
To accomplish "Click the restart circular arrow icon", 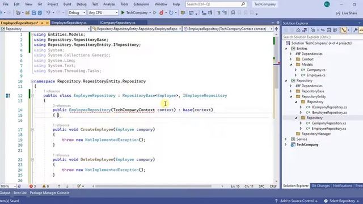I will 171,12.
